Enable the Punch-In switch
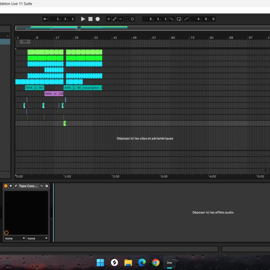Screen dimensions: 270x270 172,19
